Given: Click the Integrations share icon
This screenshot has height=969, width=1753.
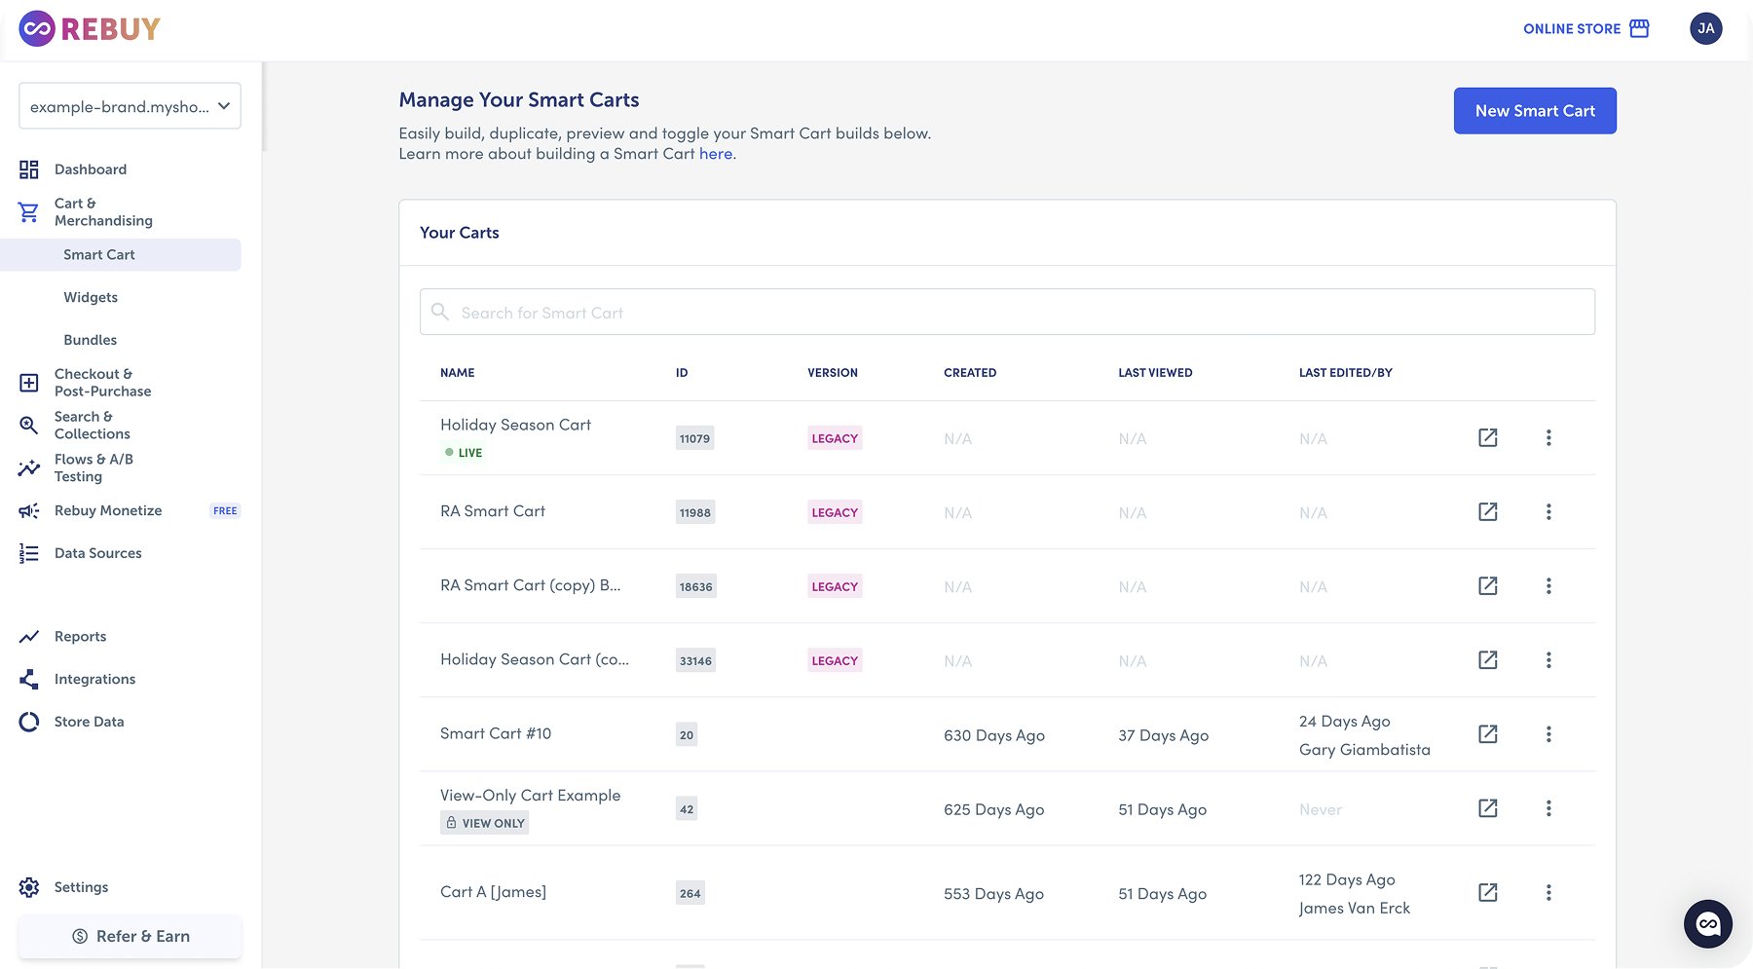Looking at the screenshot, I should click(x=28, y=679).
